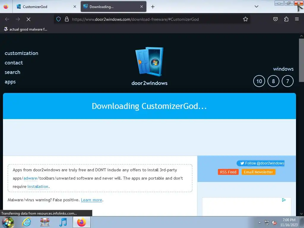This screenshot has height=228, width=304.
Task: Click the door2windows door logo
Action: point(149,61)
